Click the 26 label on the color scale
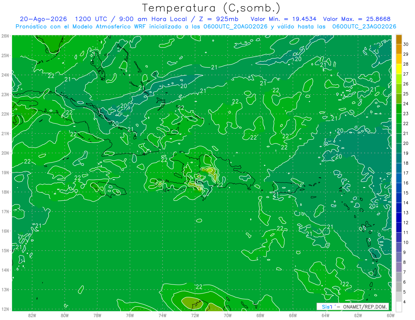 tap(406, 84)
